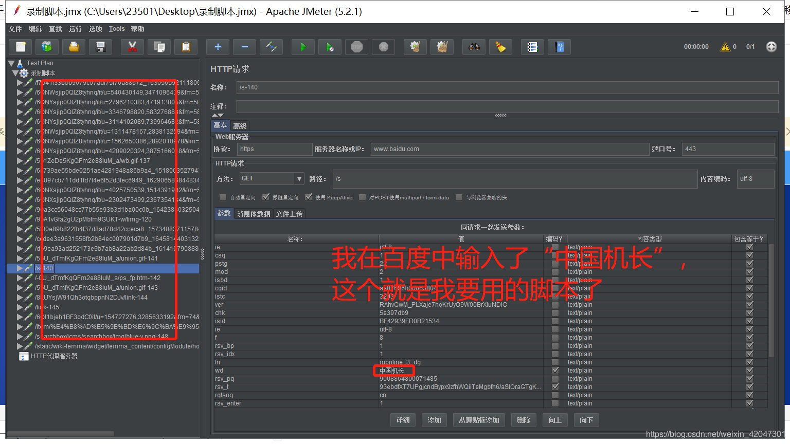Viewport: 790px width, 444px height.
Task: Expand all nodes with the plus icon
Action: point(218,47)
